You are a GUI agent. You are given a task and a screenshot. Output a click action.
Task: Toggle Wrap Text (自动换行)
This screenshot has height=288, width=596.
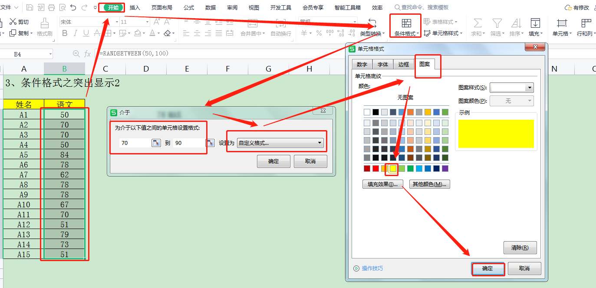pyautogui.click(x=281, y=27)
